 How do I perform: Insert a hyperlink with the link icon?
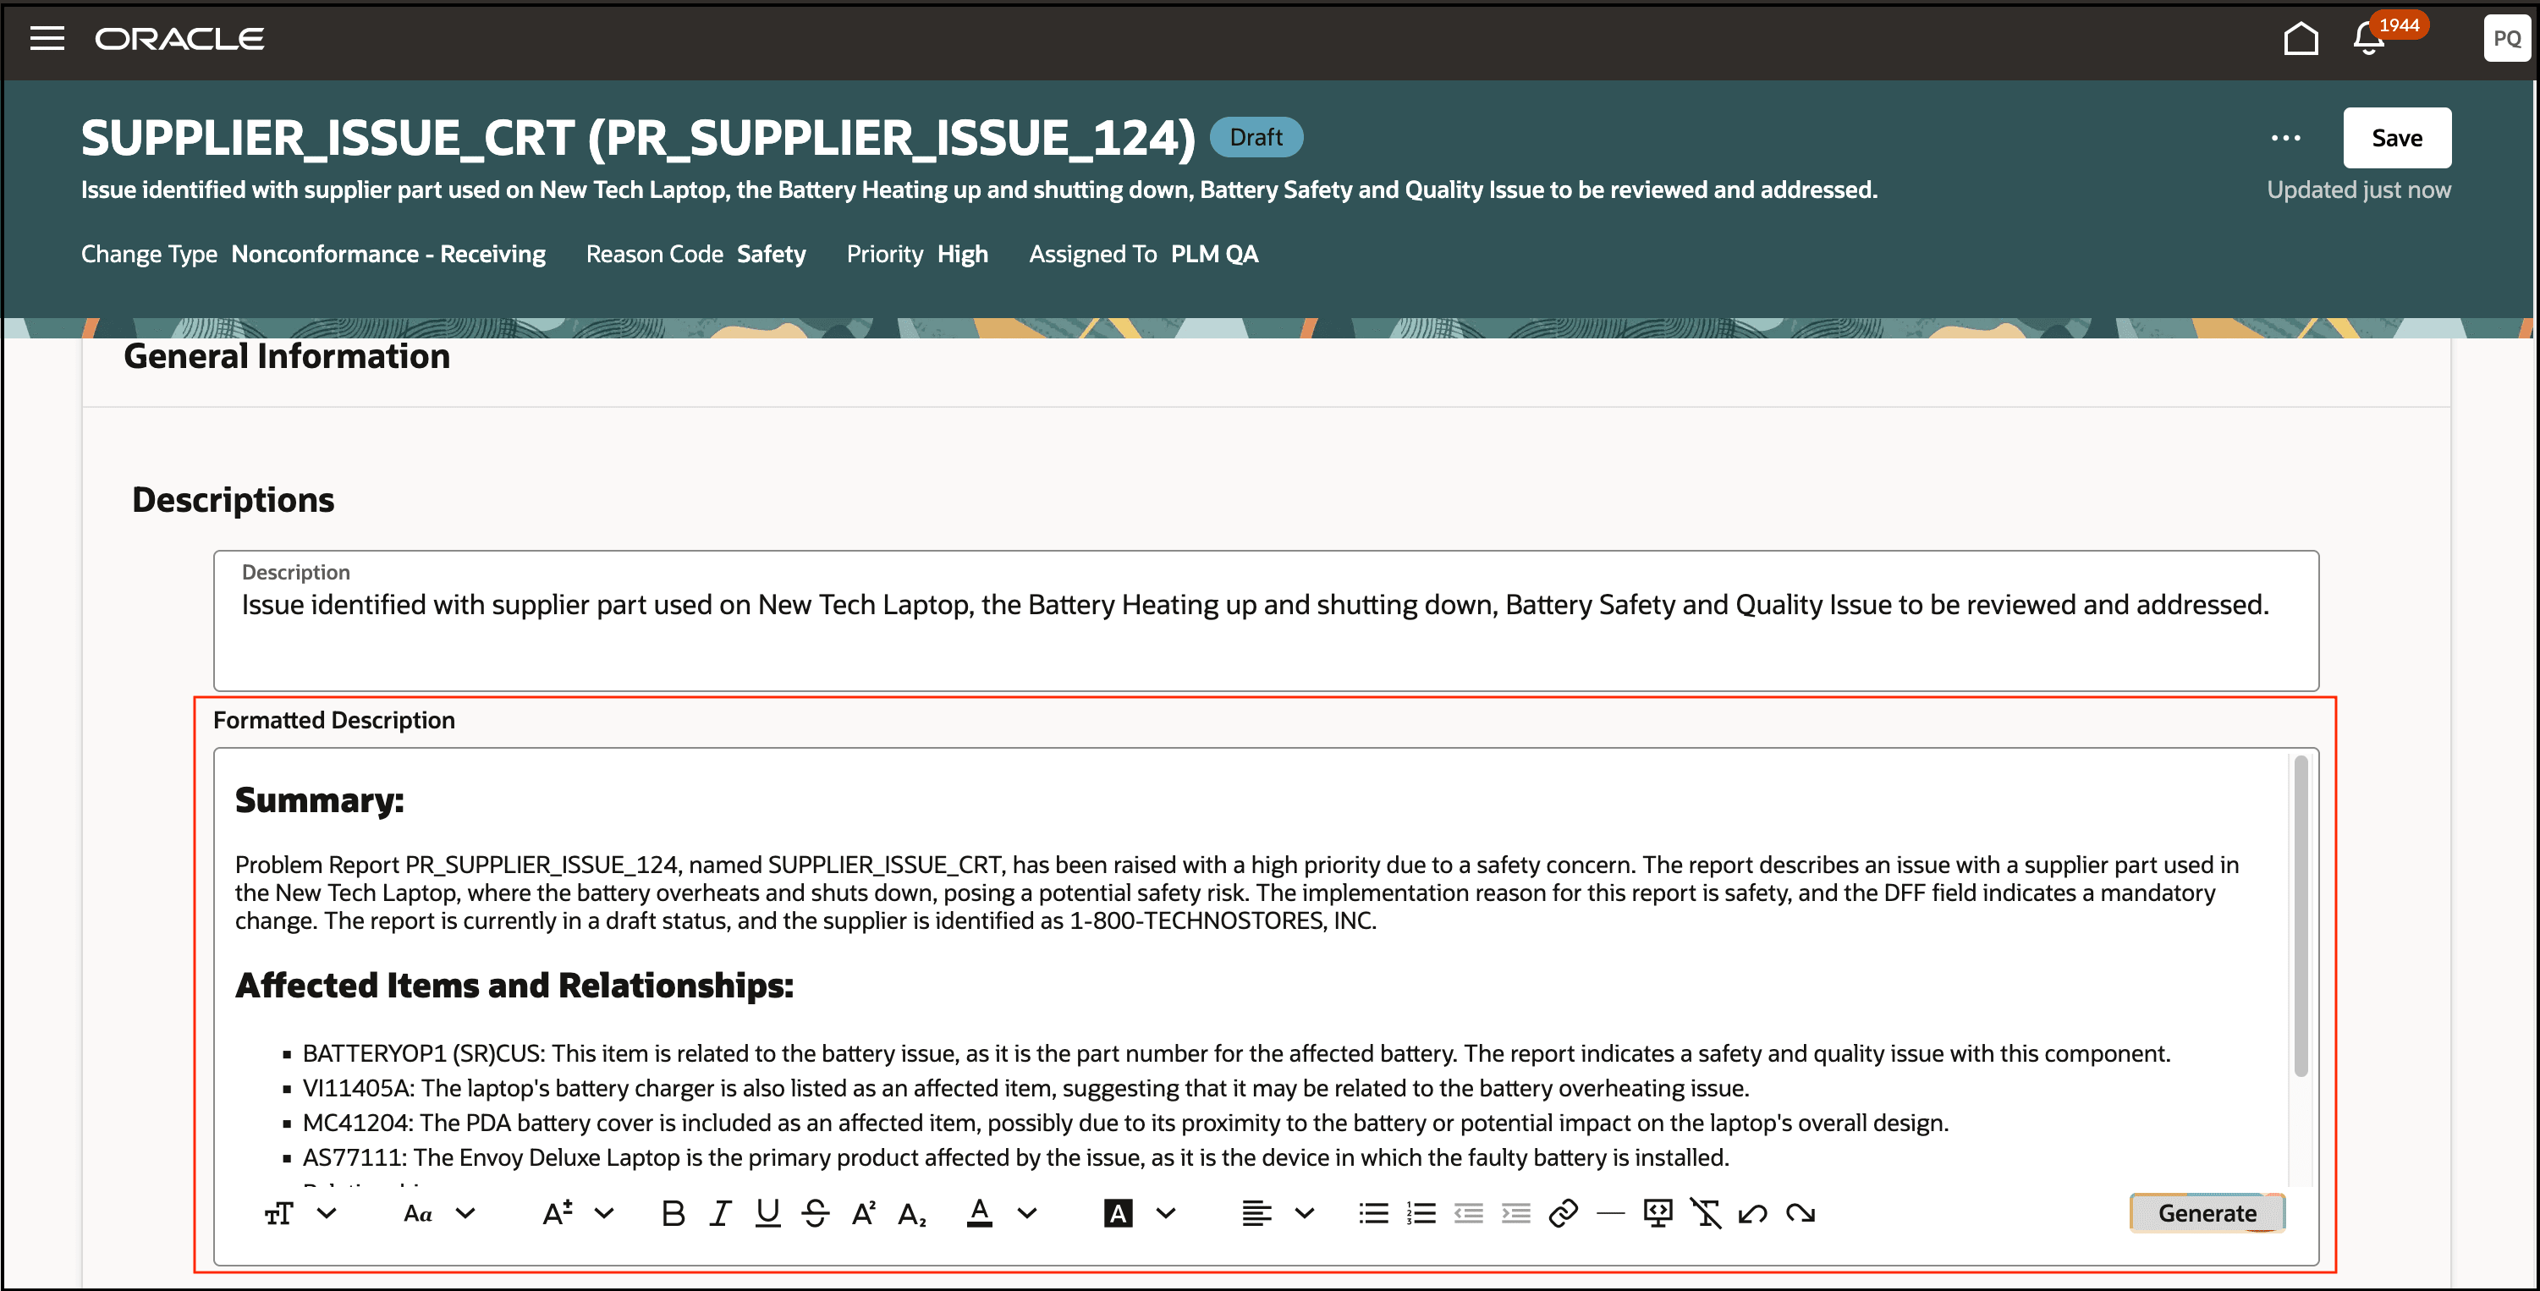1563,1213
